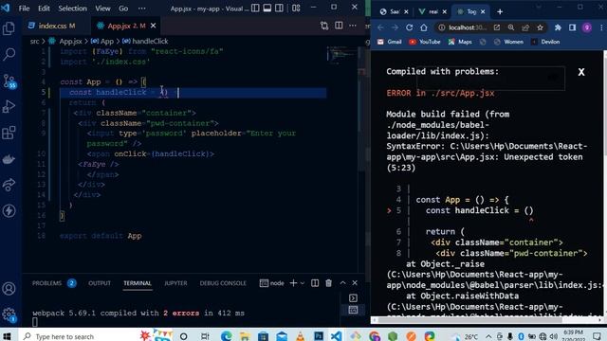Open the Thunder Client lightning icon

click(x=9, y=210)
